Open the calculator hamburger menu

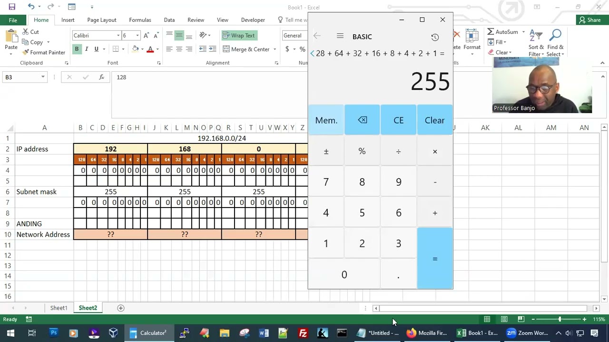340,36
